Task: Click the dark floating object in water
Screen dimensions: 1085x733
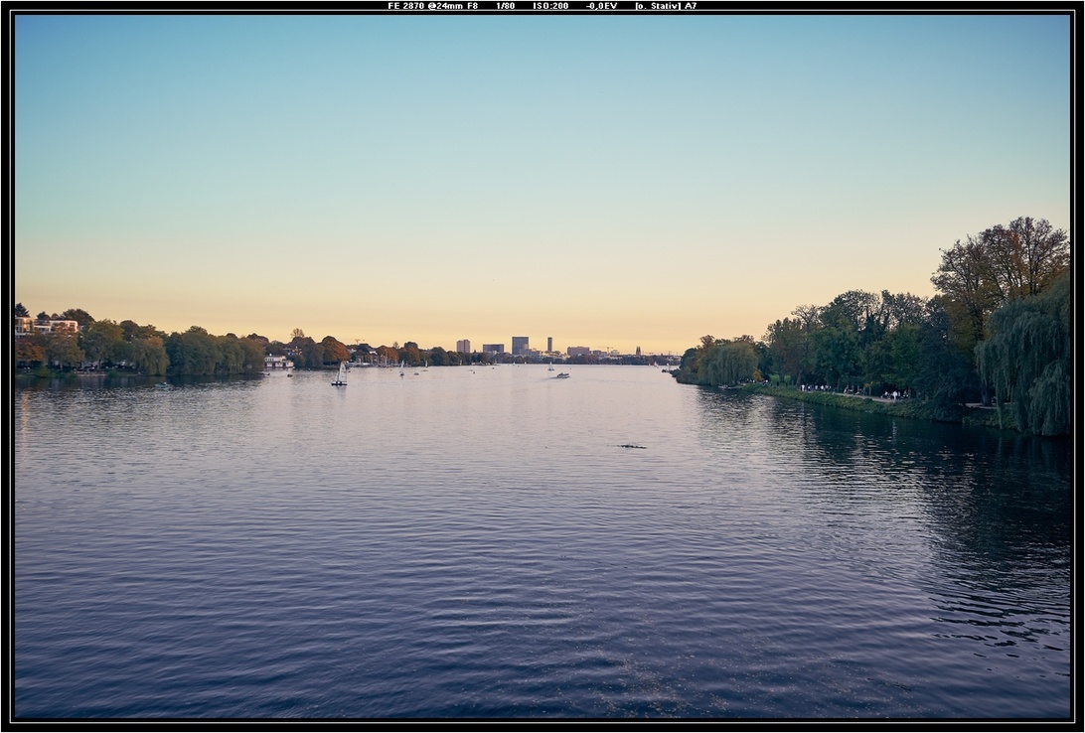Action: click(x=631, y=446)
